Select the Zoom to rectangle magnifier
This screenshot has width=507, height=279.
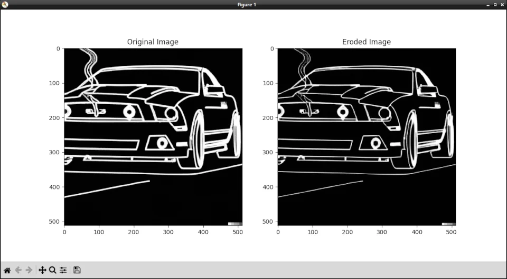pos(53,270)
